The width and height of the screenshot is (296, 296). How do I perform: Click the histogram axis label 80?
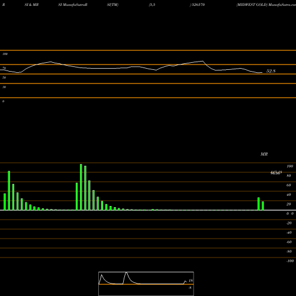click(289, 176)
